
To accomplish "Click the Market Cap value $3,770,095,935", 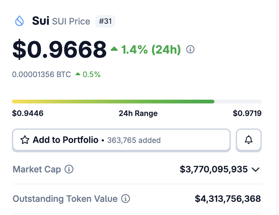I will [214, 169].
